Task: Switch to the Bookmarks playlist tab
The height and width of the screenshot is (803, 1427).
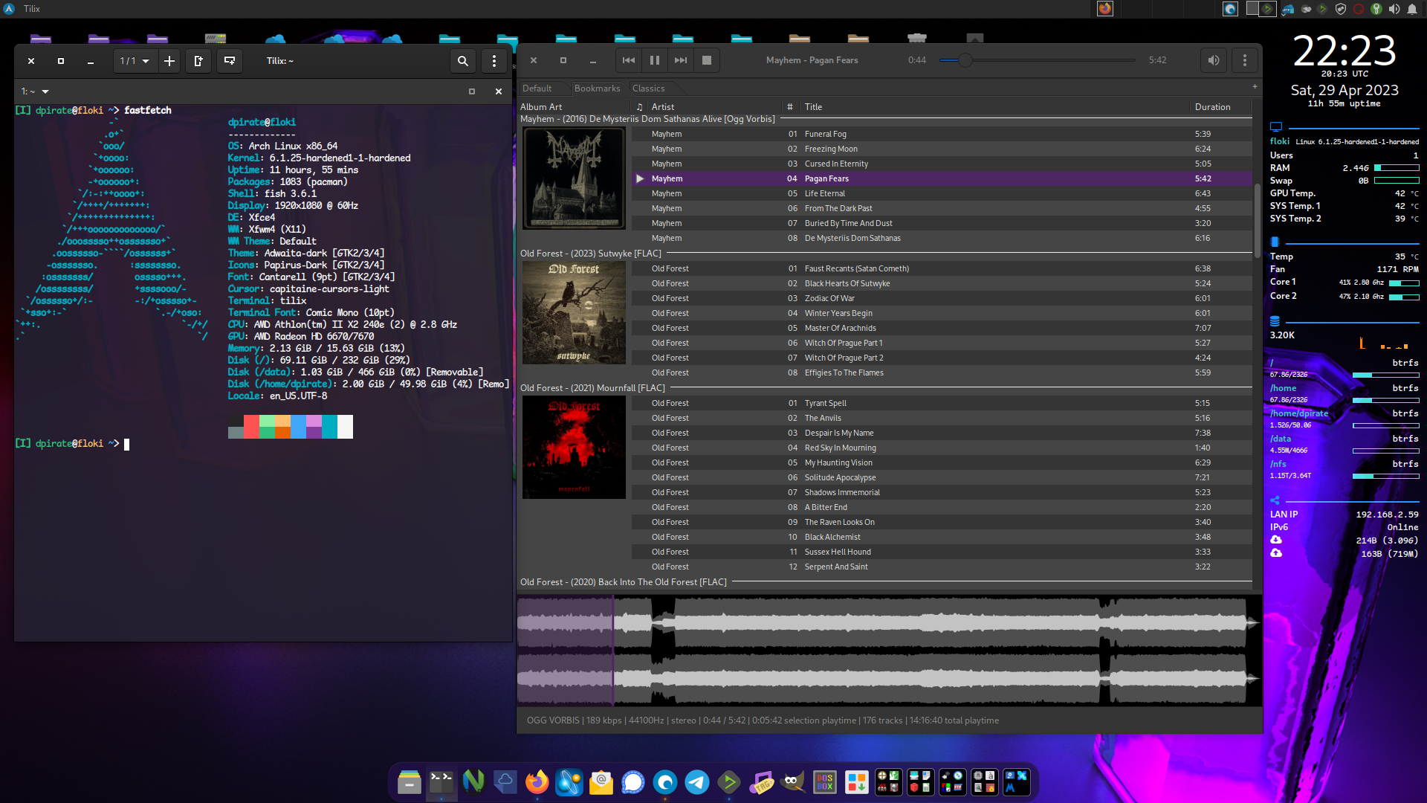Action: click(x=597, y=88)
